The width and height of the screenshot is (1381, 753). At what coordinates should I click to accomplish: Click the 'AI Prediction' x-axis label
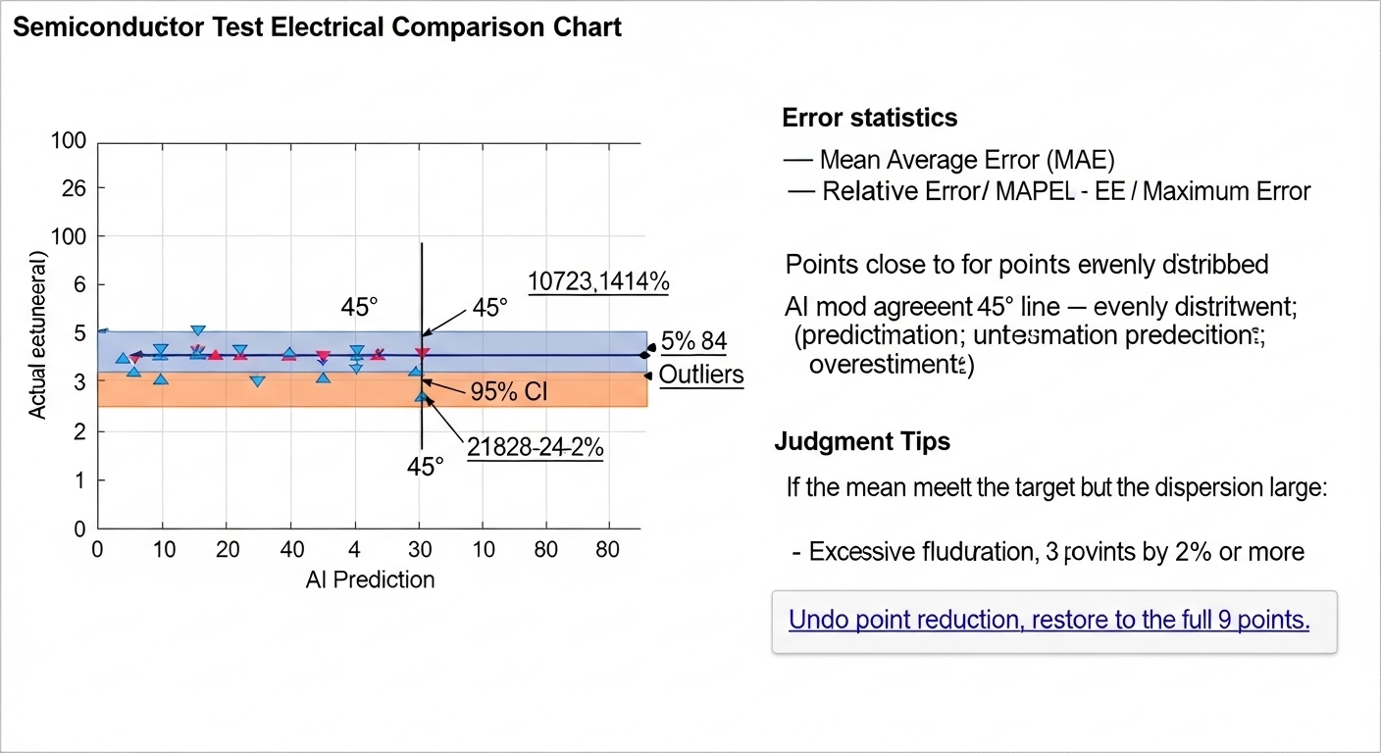click(370, 579)
